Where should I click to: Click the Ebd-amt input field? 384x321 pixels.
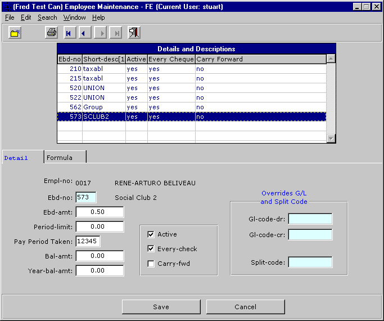click(x=100, y=212)
